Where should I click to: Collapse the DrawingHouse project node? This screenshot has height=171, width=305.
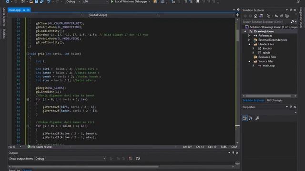click(245, 31)
